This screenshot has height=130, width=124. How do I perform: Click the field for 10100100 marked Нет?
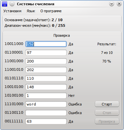point(46,96)
